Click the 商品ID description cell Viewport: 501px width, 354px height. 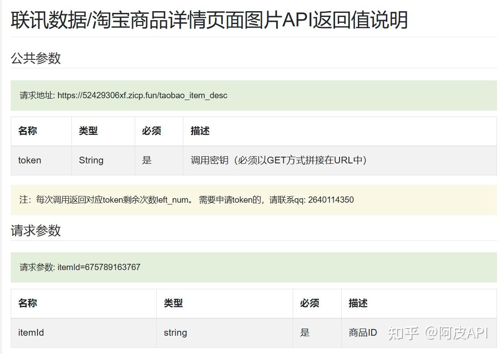[361, 333]
